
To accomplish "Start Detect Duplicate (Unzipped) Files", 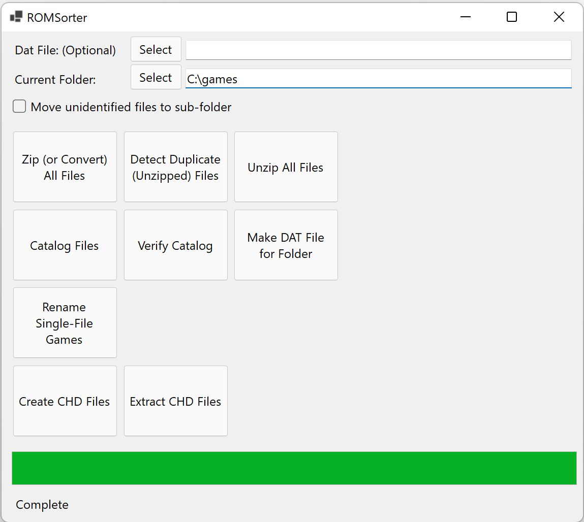I will (x=175, y=167).
